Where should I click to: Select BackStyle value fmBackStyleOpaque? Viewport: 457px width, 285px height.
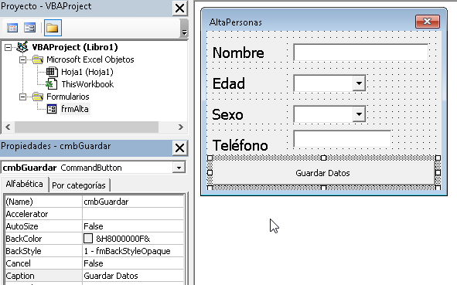tap(133, 251)
